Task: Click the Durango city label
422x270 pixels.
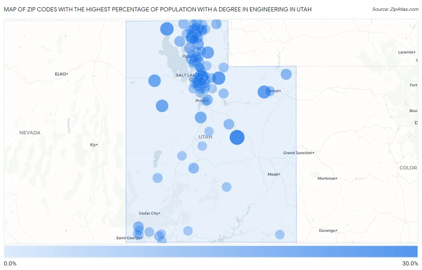Action: 328,231
